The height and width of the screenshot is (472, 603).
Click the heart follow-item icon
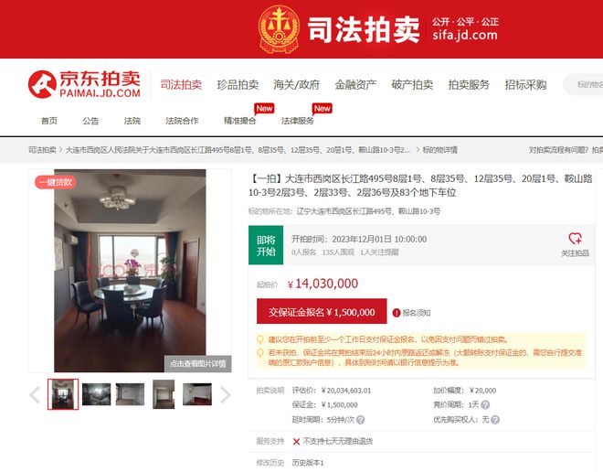575,239
